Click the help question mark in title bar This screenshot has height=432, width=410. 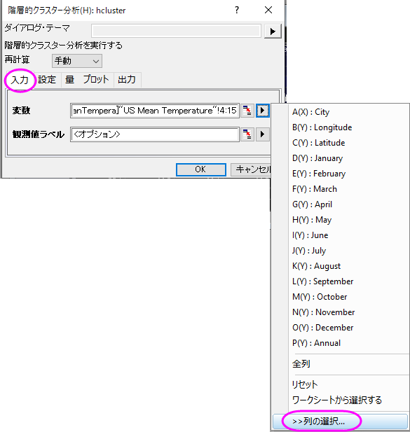coord(237,11)
